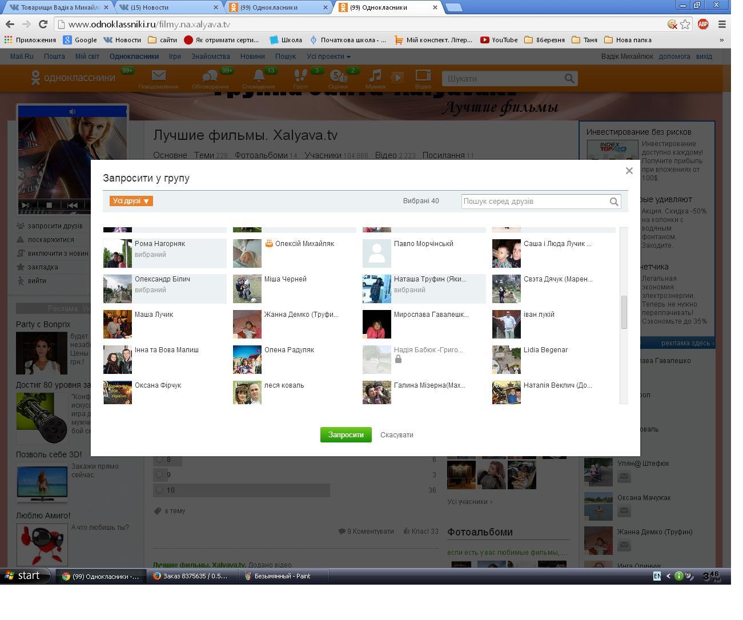Select poll option 9
Viewport: 743px width, 620px height.
(159, 474)
